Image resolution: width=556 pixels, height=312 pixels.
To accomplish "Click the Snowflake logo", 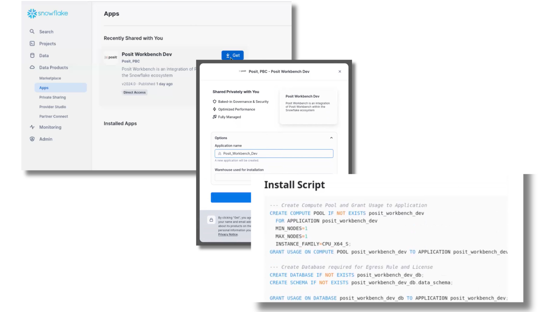I will 47,13.
